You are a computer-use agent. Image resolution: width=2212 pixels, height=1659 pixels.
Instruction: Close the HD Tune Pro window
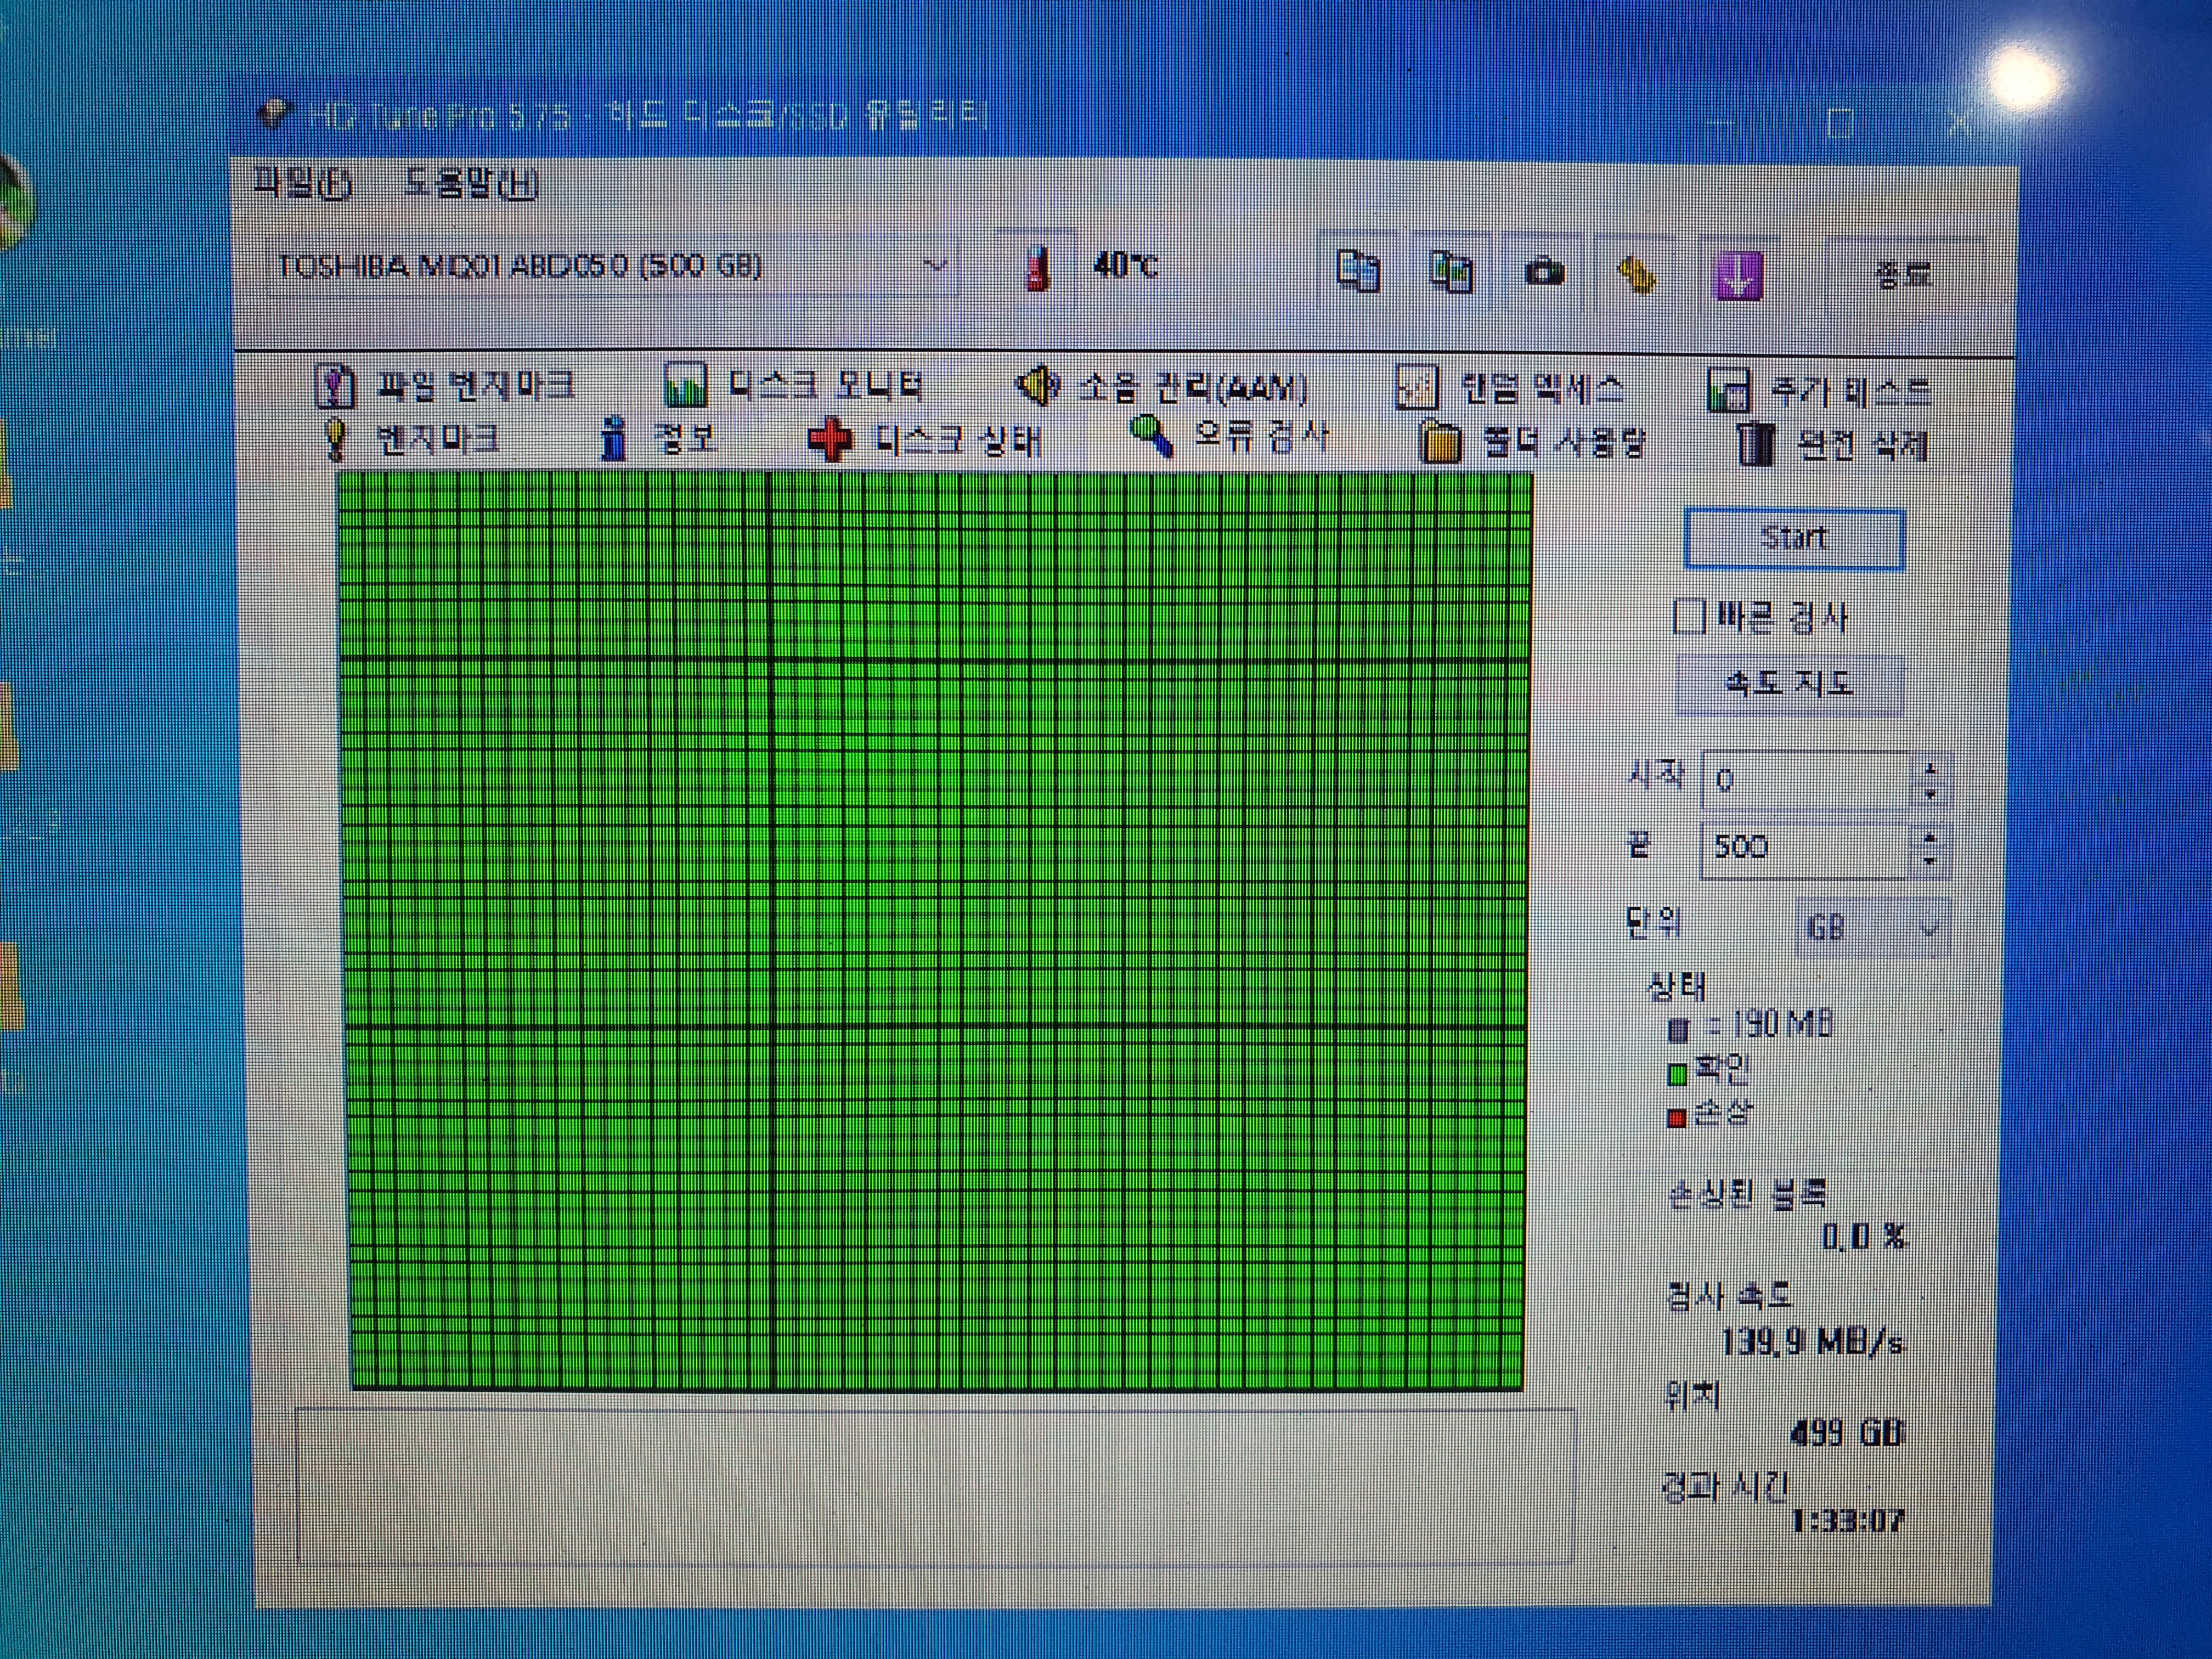pyautogui.click(x=1958, y=124)
